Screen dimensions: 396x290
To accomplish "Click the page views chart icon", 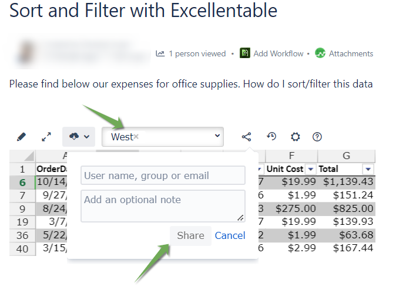I will 160,53.
